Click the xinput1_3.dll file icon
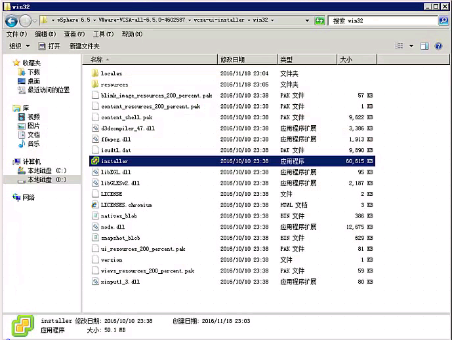Viewport: 452px width, 340px height. pos(95,282)
